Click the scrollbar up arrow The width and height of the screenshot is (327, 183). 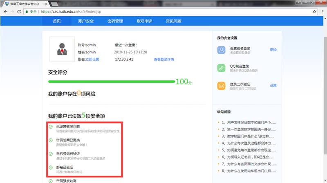click(325, 18)
